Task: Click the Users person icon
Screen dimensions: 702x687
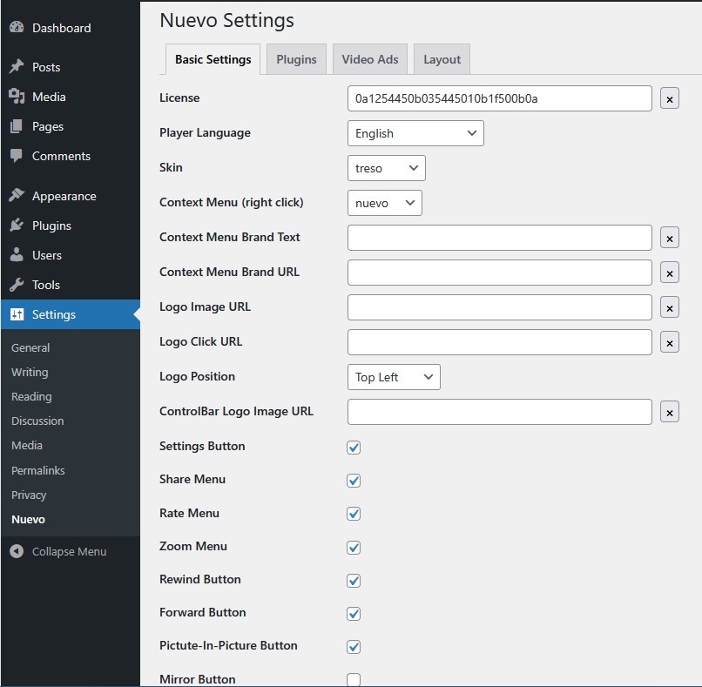Action: pyautogui.click(x=17, y=255)
